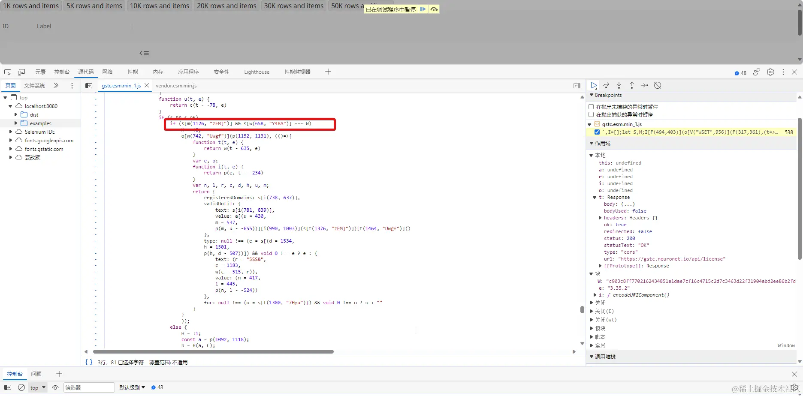
Task: Enable pause on uncaught exceptions
Action: 591,107
